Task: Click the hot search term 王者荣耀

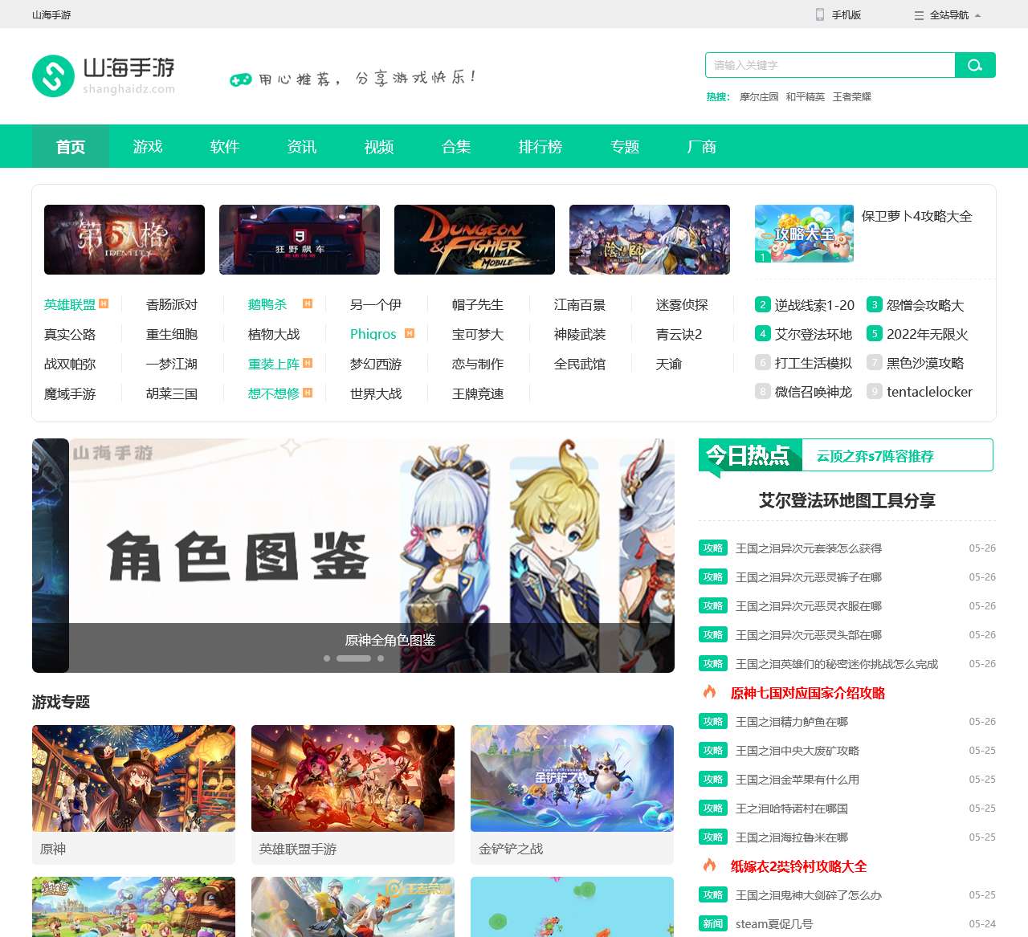Action: 852,97
